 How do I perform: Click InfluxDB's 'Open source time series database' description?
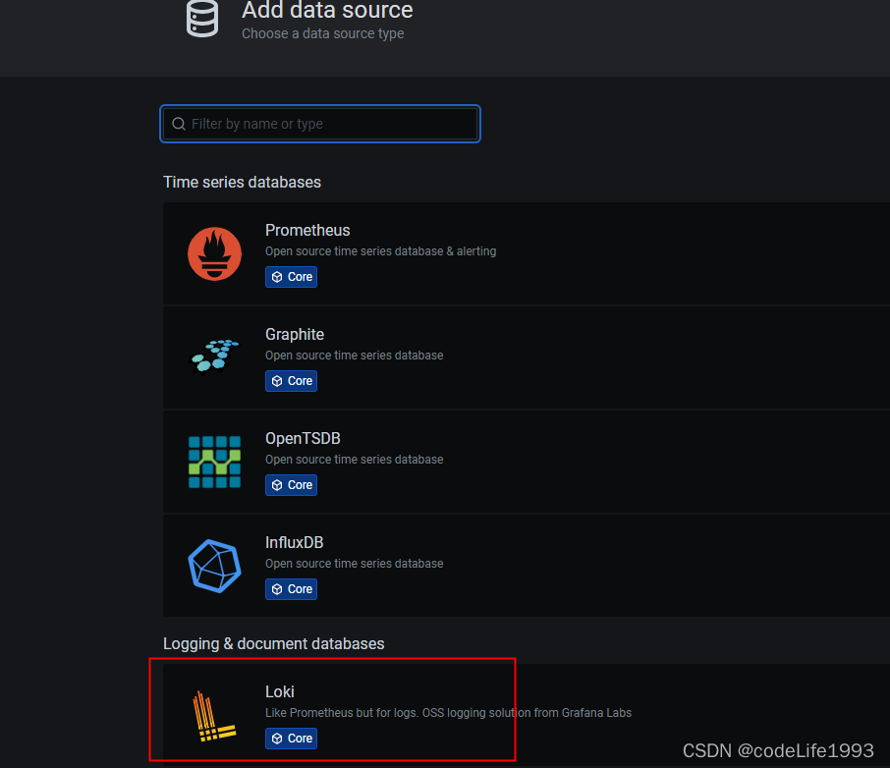coord(355,564)
